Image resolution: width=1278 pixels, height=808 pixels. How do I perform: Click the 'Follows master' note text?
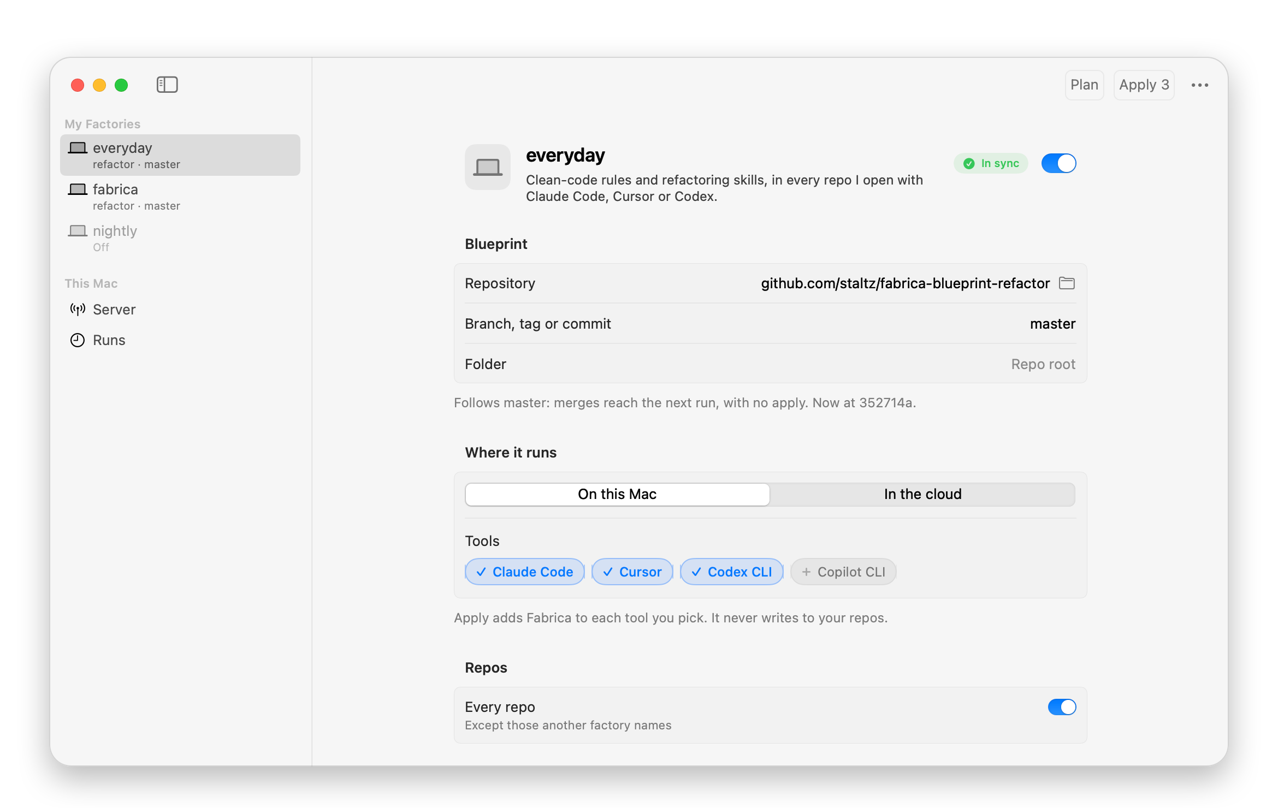pos(685,403)
